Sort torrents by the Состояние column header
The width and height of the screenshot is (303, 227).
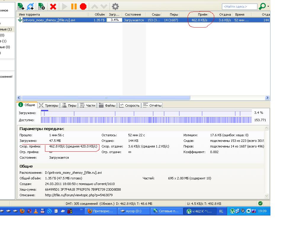[133, 14]
